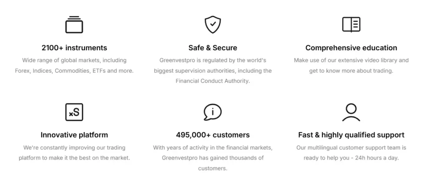Click the xS platform icon
Viewport: 427px width, 187px height.
point(74,112)
